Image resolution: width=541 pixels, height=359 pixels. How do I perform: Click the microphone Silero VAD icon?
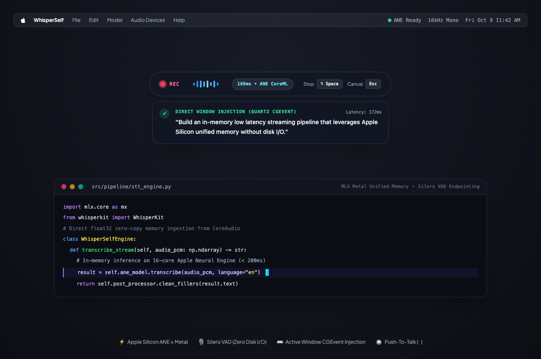tap(201, 342)
